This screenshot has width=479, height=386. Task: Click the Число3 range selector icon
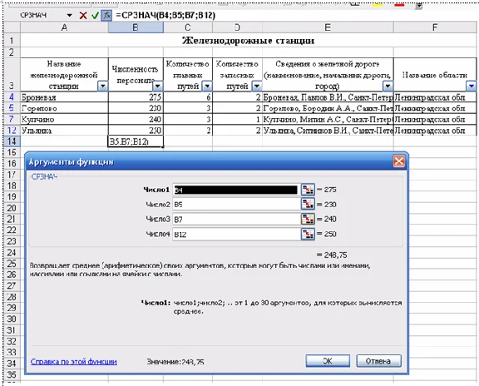(308, 219)
